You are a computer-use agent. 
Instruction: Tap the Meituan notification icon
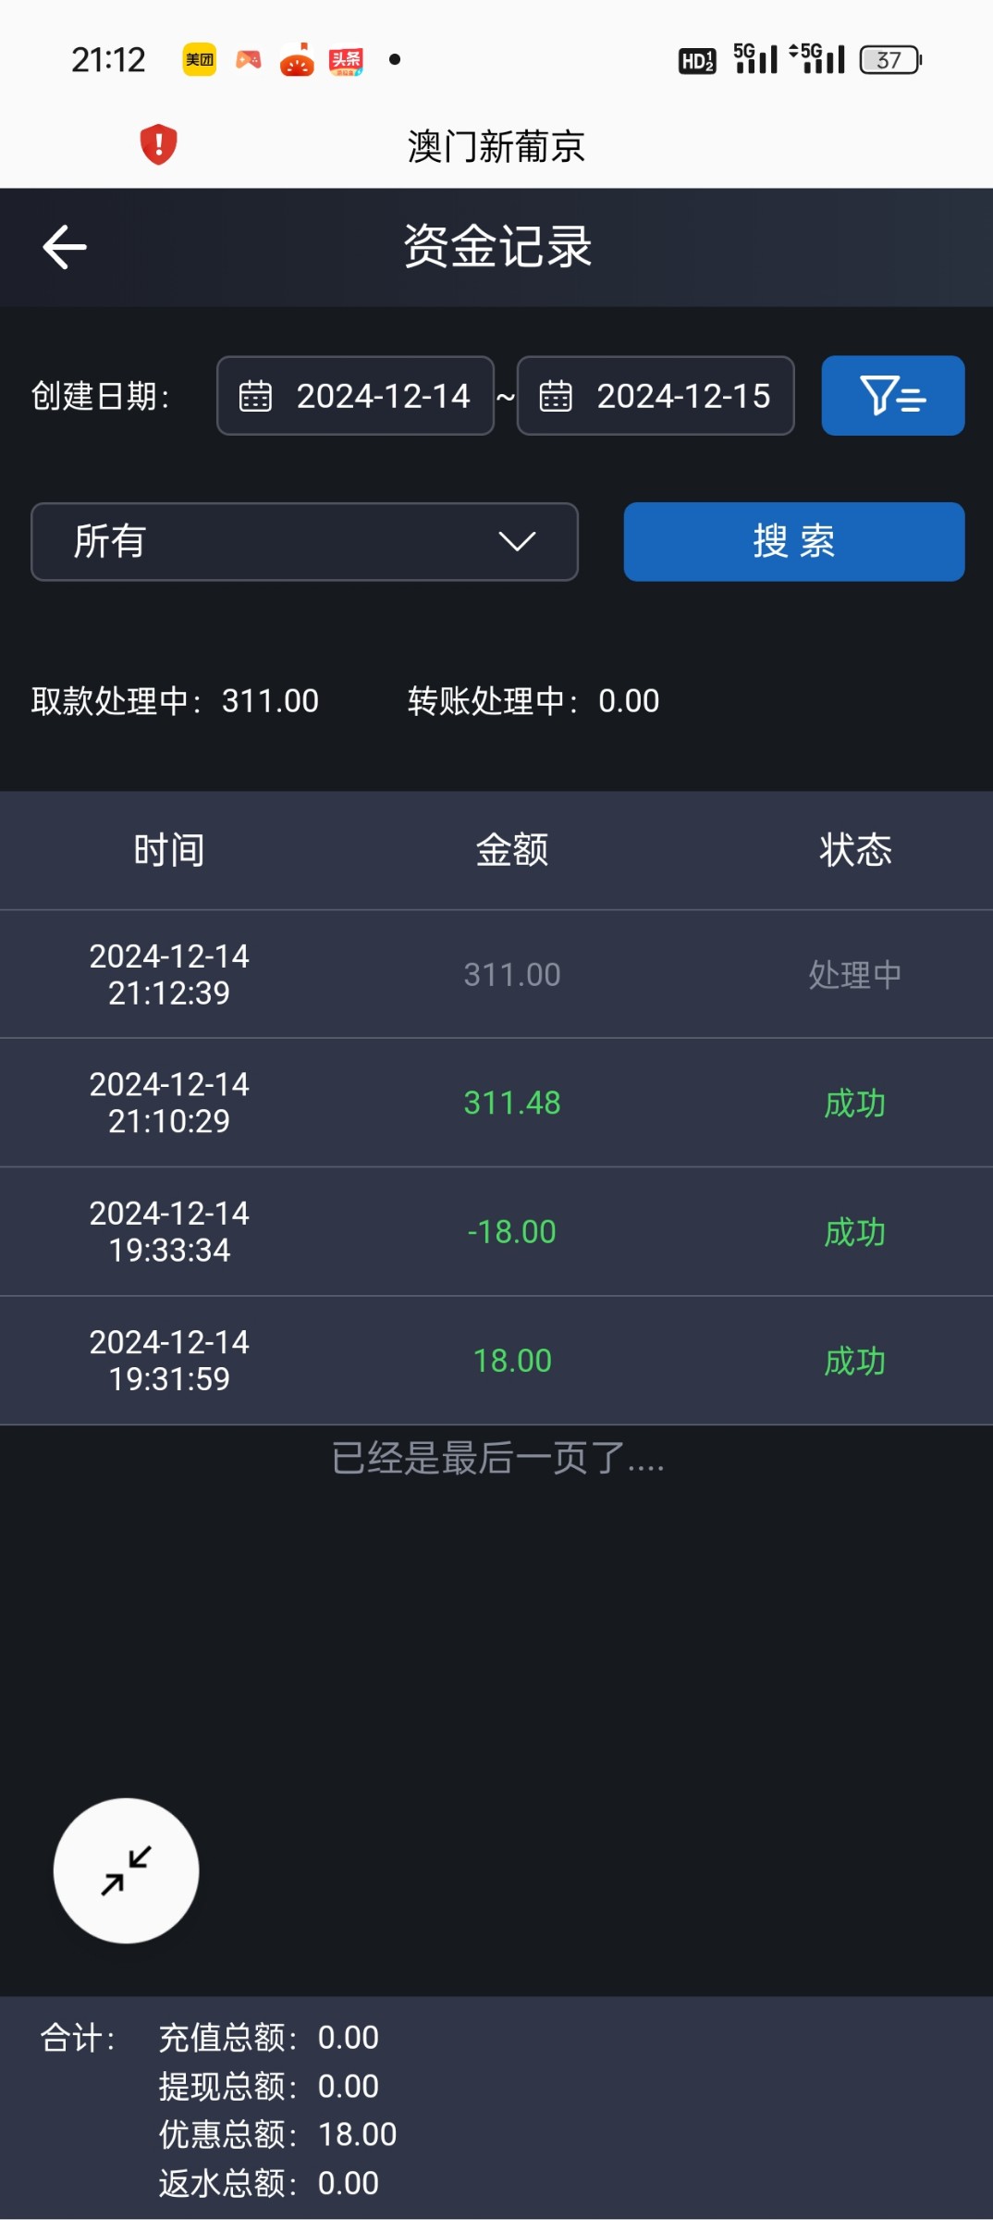pos(199,60)
